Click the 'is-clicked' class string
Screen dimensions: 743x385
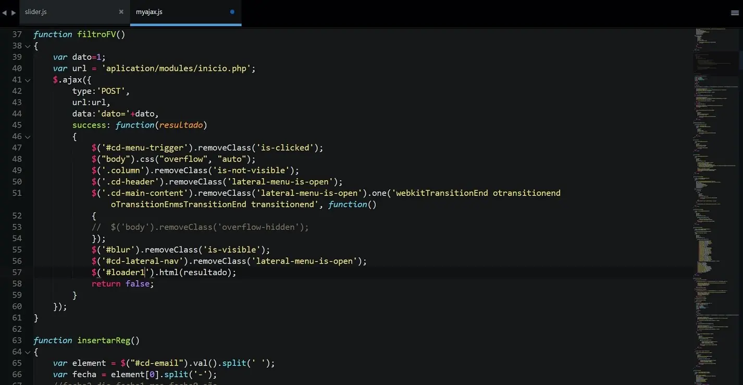(x=284, y=148)
